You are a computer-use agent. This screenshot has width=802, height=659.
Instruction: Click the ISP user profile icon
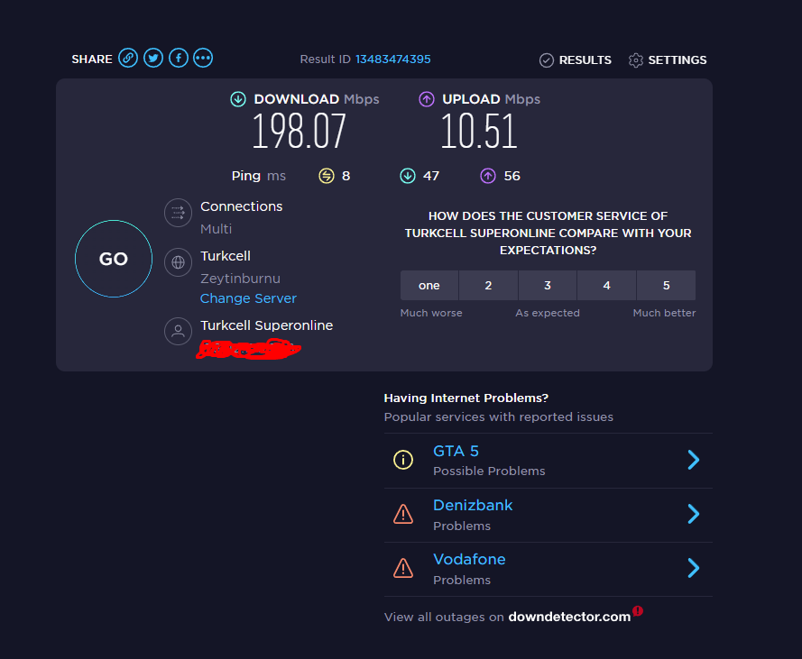(178, 331)
